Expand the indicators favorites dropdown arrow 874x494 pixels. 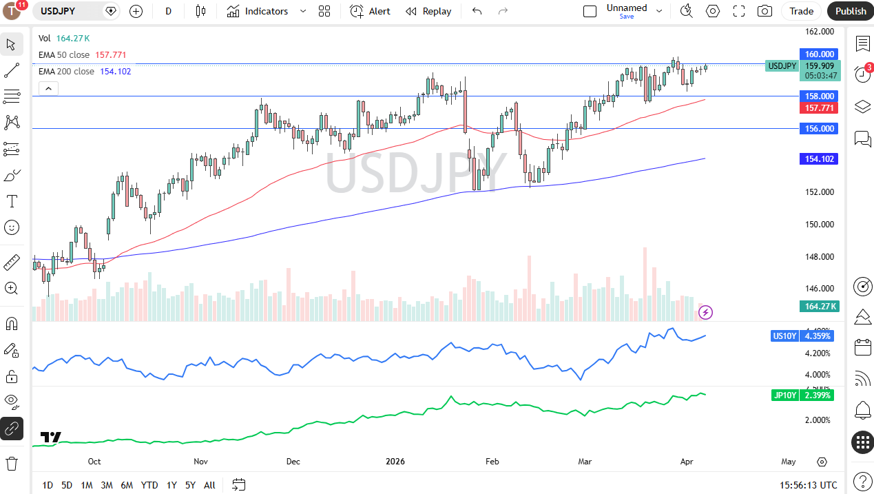click(302, 11)
